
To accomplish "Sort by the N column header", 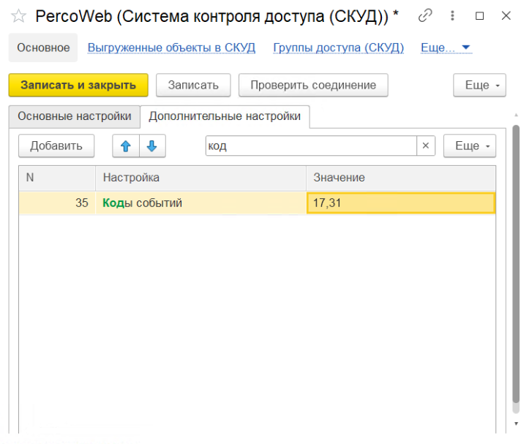I will point(57,178).
